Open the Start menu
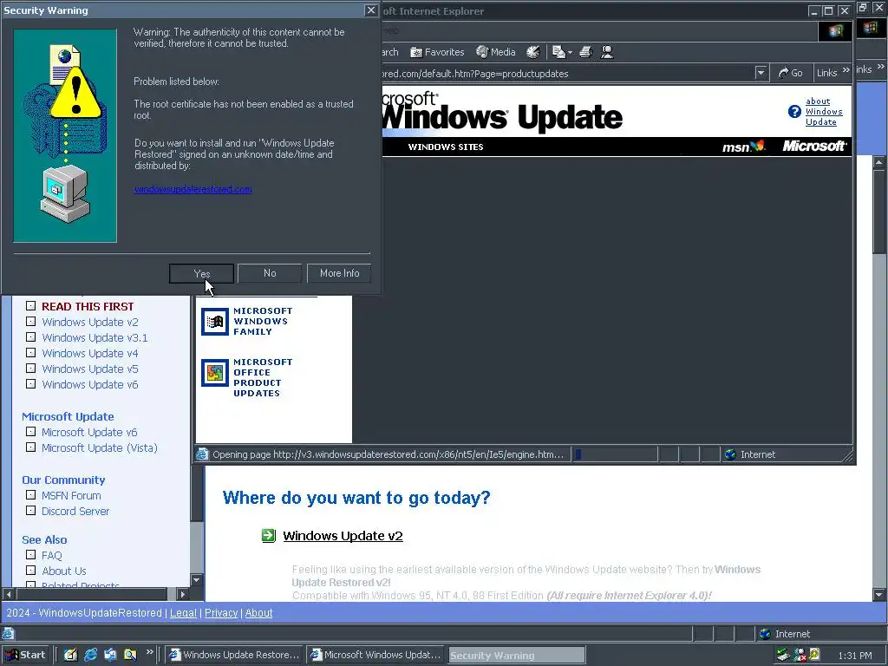The width and height of the screenshot is (888, 666). coord(25,655)
